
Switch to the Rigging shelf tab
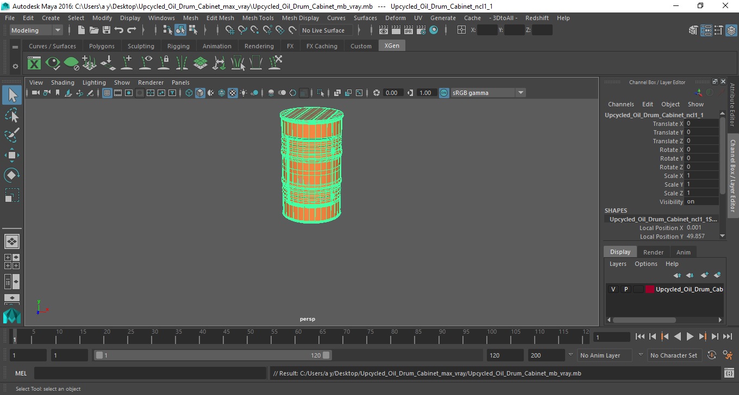(178, 46)
